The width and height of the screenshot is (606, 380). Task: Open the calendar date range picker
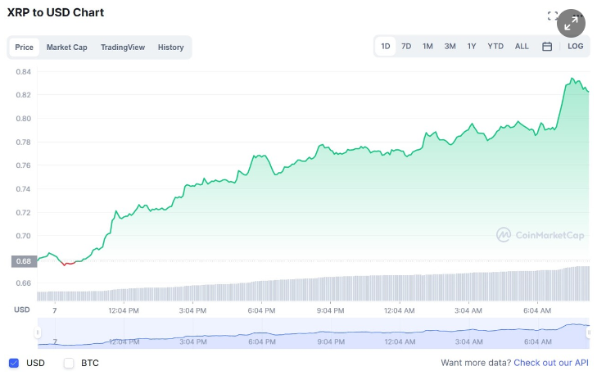coord(547,47)
